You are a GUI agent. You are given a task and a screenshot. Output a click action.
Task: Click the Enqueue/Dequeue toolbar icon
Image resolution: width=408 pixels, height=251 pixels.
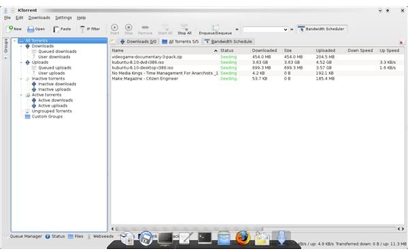(215, 29)
